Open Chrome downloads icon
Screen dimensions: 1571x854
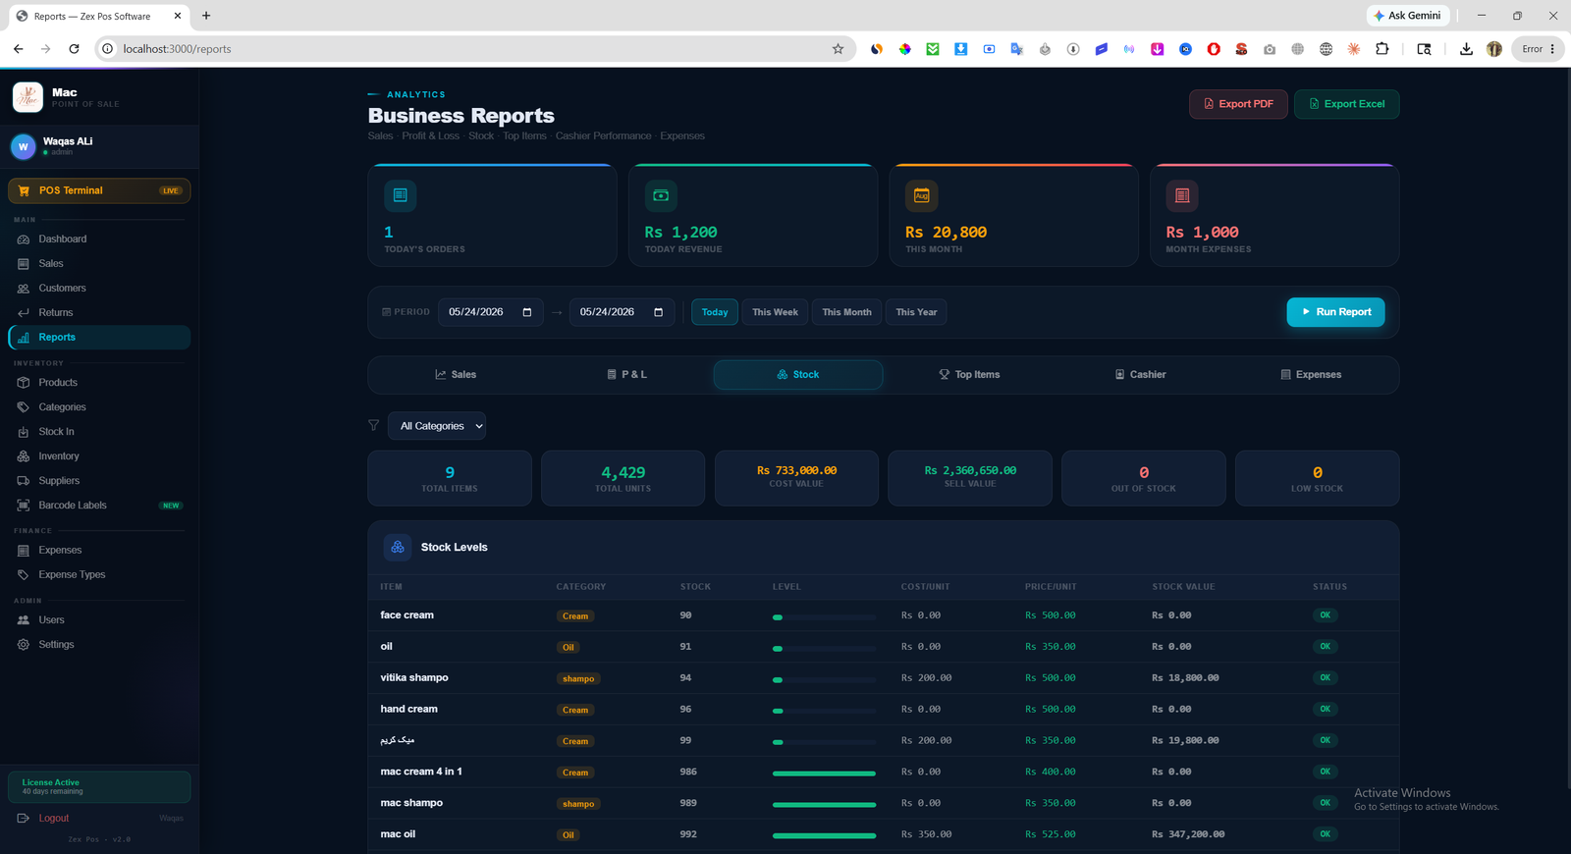1466,48
